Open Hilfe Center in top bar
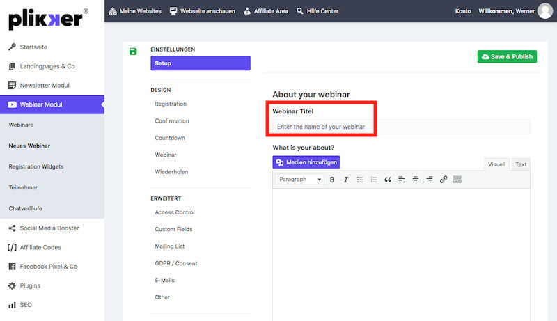Image resolution: width=557 pixels, height=321 pixels. pyautogui.click(x=319, y=11)
